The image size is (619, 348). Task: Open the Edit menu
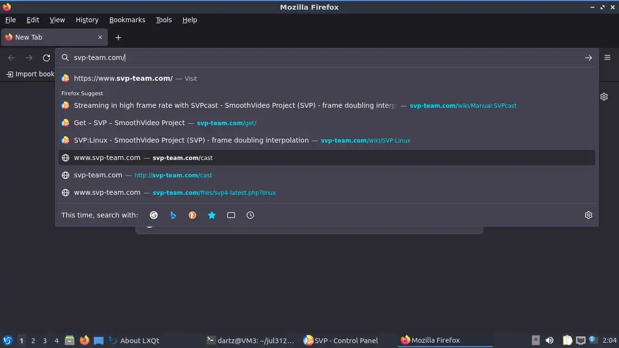pos(33,20)
